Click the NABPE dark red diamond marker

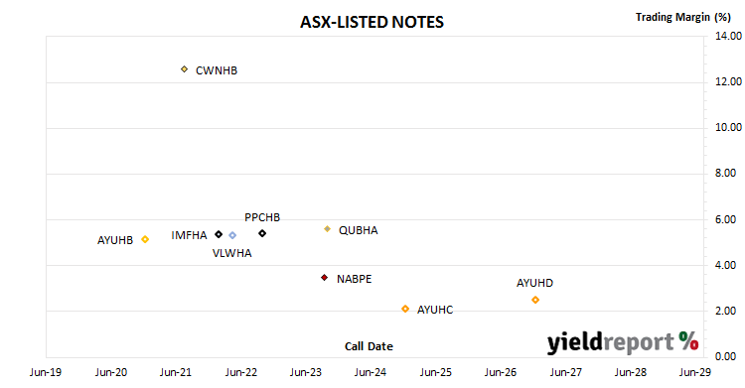[325, 277]
